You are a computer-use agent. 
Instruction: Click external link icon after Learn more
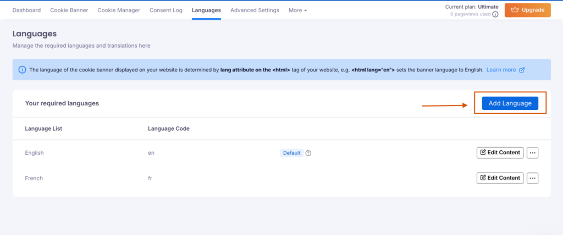(x=522, y=70)
